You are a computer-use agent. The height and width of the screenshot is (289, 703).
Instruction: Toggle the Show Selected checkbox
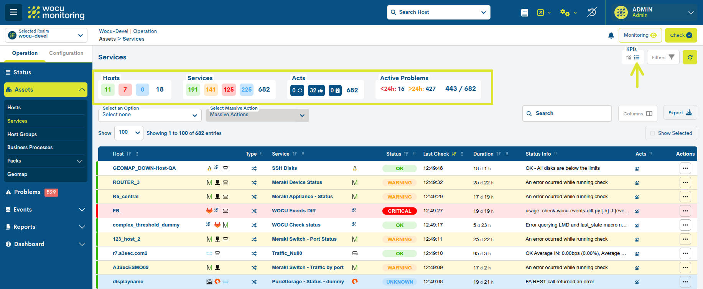tap(653, 133)
